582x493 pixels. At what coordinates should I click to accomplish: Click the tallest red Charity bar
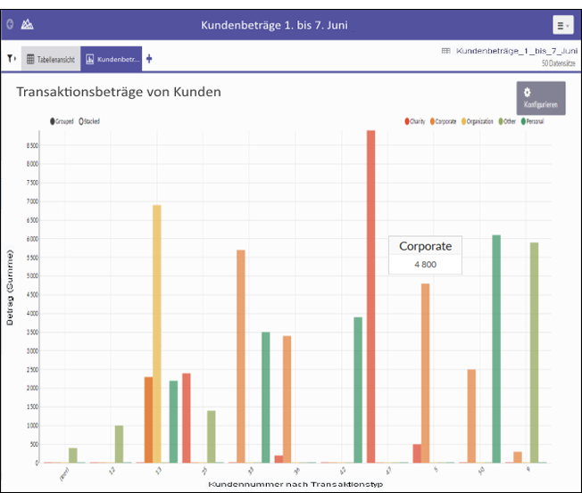pyautogui.click(x=370, y=296)
